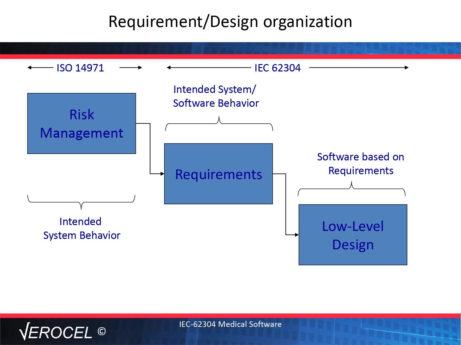Click the 'ISO 14971' label
The height and width of the screenshot is (345, 461).
tap(80, 68)
